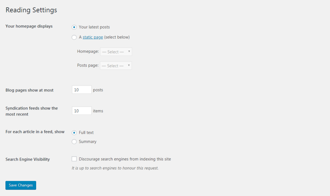Click the "Syndication feeds show the most recent" label
Screen dimensions: 330x196
[32, 111]
